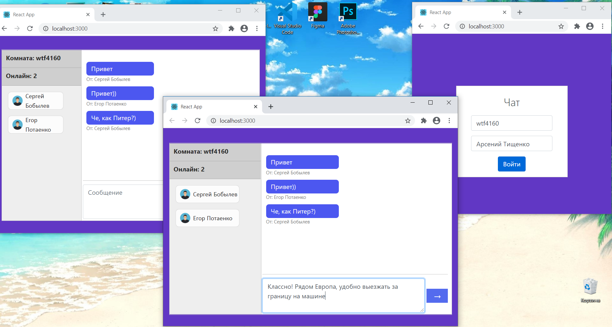The height and width of the screenshot is (327, 612).
Task: Open the three-dot menu of the front browser
Action: (449, 120)
